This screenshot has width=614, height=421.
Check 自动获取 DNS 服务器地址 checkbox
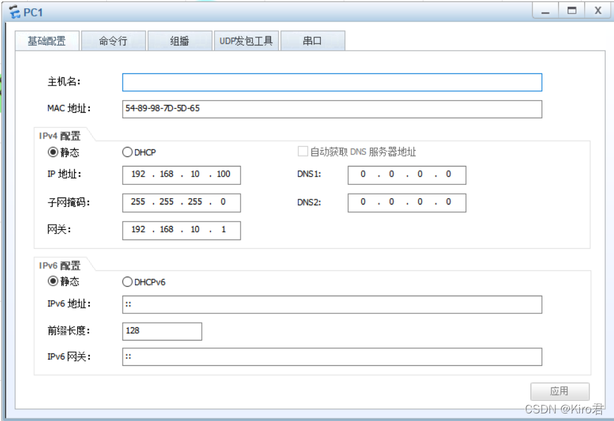pyautogui.click(x=303, y=151)
